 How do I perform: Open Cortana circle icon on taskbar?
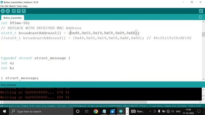(78, 111)
